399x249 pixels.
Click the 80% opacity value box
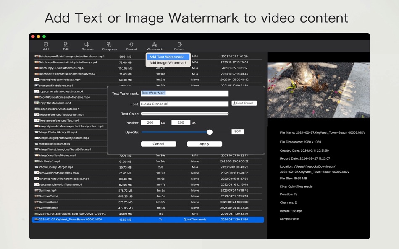coord(237,131)
